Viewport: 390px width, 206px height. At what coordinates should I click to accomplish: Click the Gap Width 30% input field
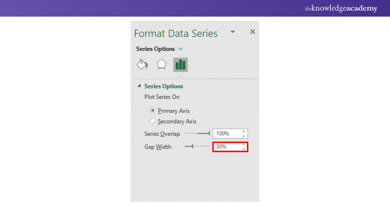point(227,147)
